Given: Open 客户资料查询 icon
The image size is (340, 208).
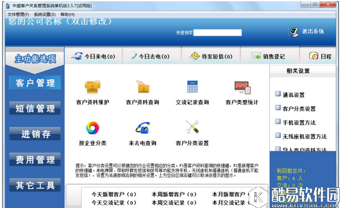Looking at the screenshot, I should pos(143,86).
